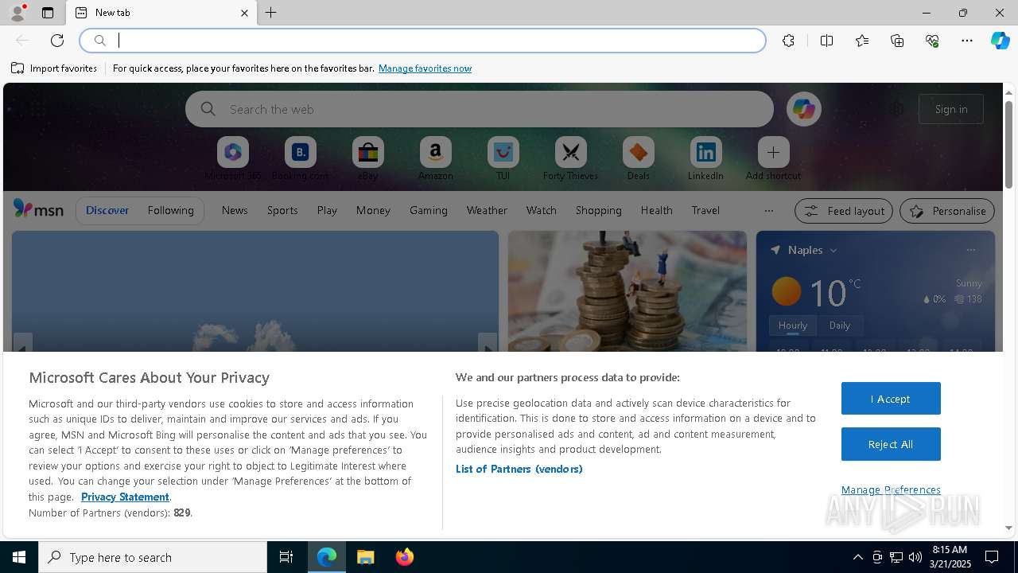Click the Search the web box
This screenshot has width=1018, height=573.
(480, 109)
